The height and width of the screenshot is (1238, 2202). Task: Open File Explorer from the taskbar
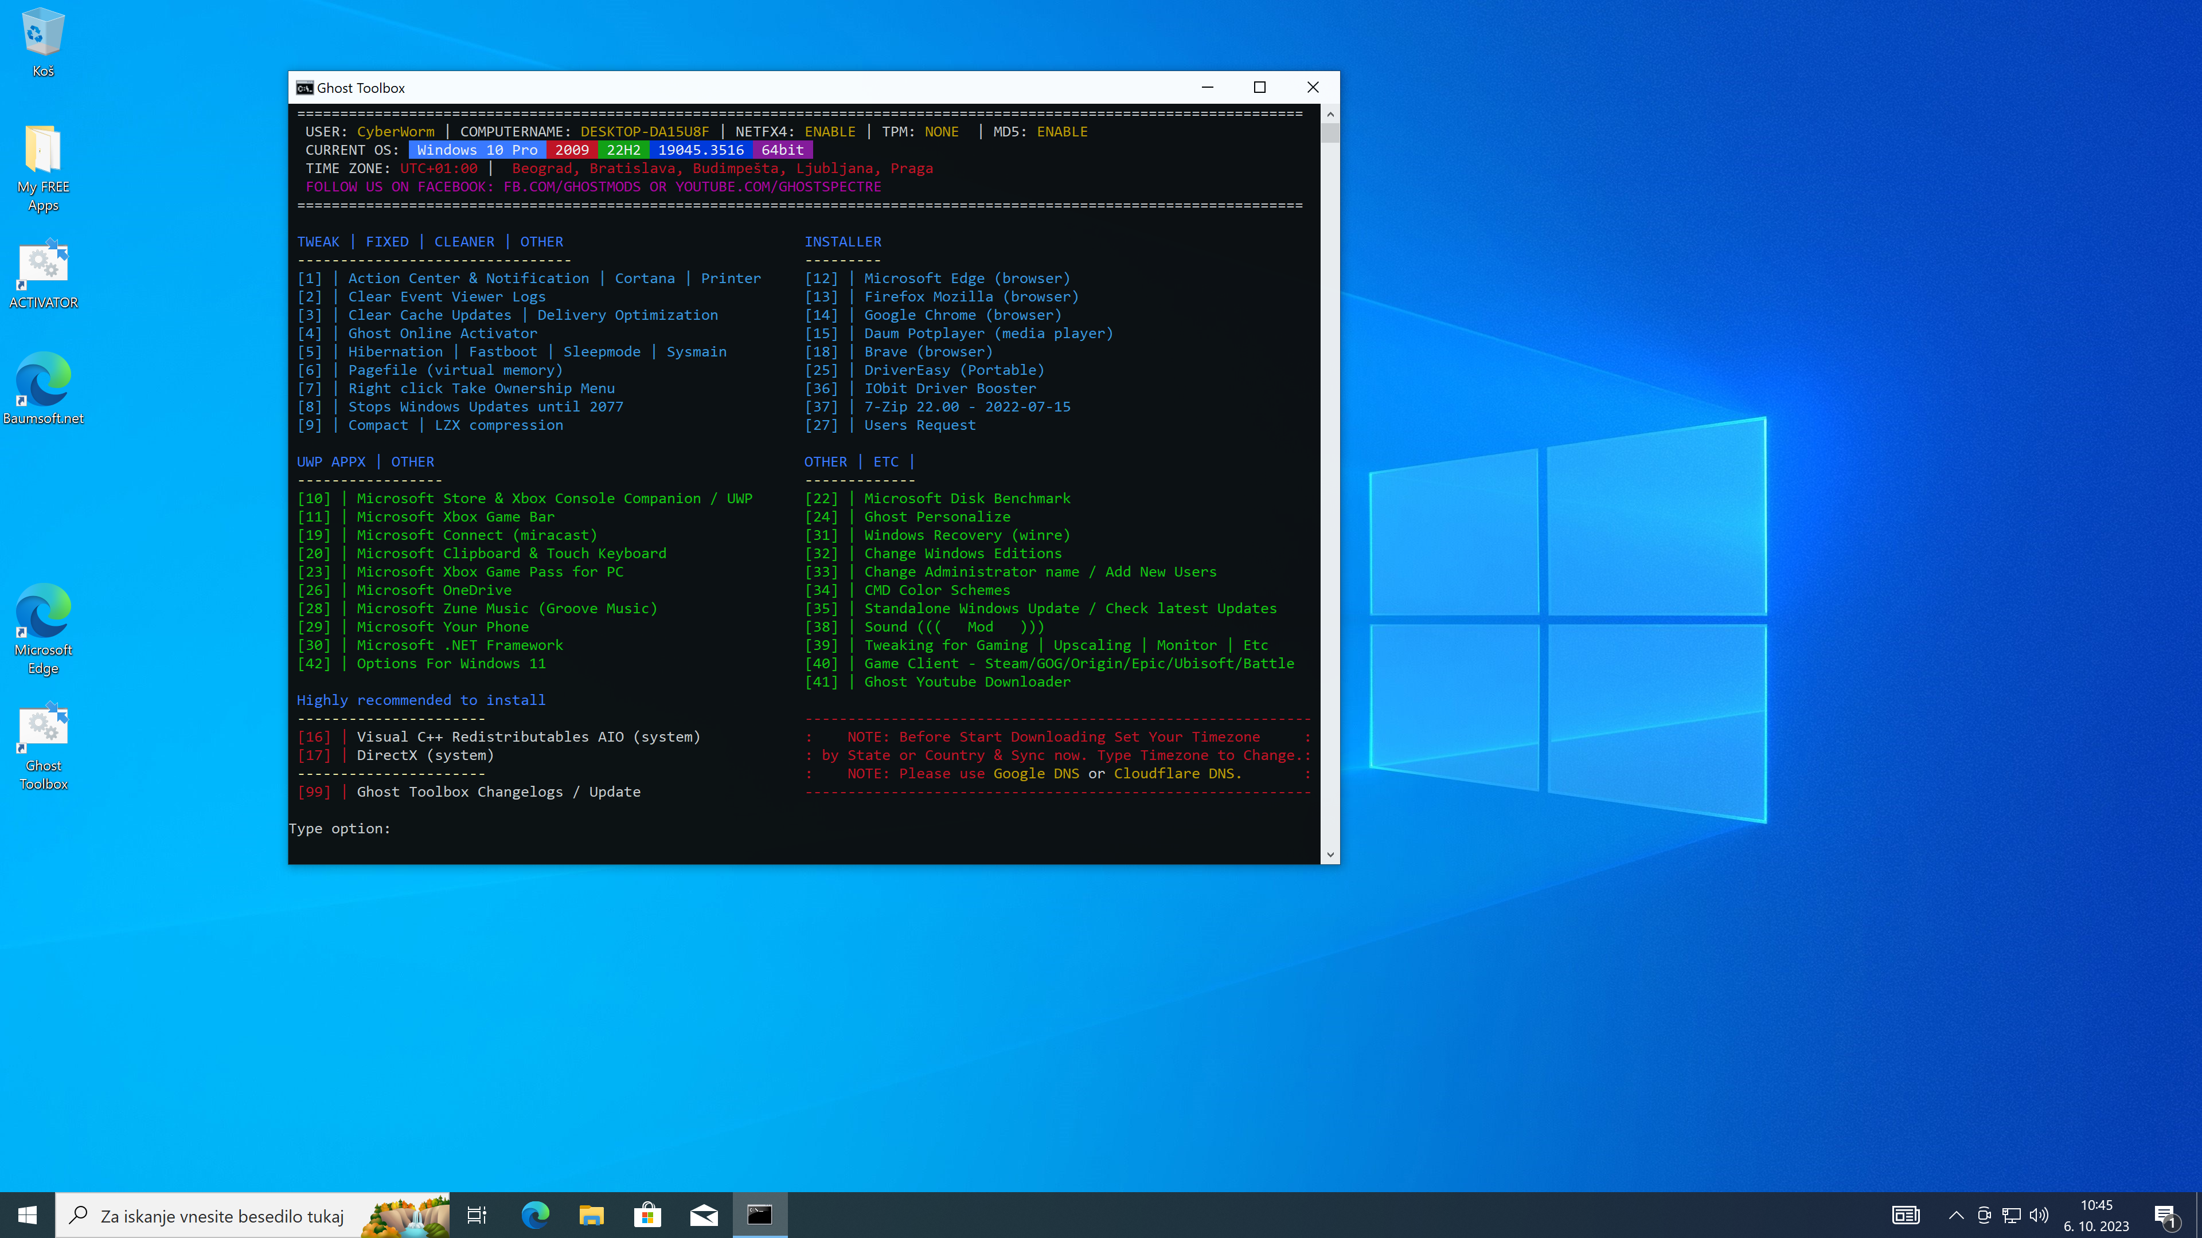click(x=592, y=1215)
